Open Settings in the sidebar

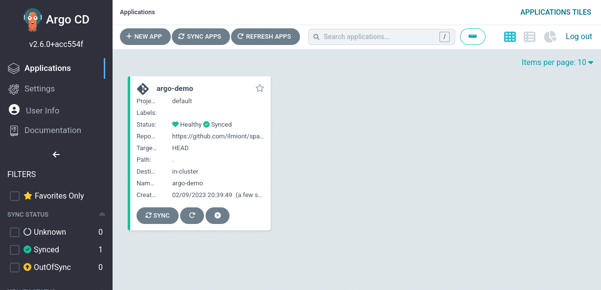pyautogui.click(x=39, y=89)
